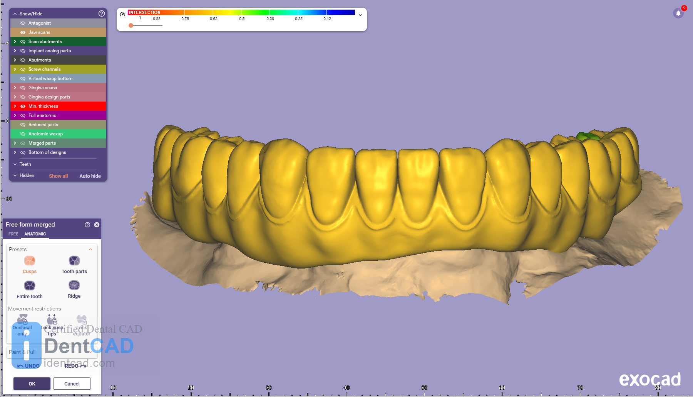Show the Antagonist layer
This screenshot has height=397, width=693.
point(23,23)
